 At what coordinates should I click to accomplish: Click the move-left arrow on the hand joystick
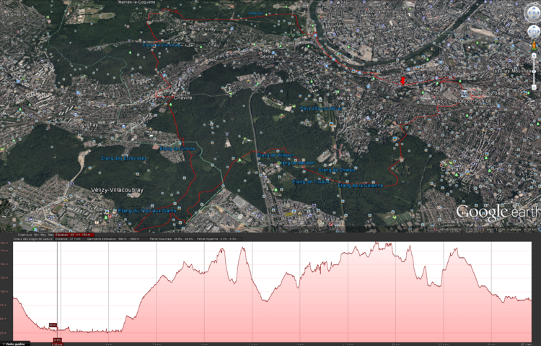coord(529,32)
